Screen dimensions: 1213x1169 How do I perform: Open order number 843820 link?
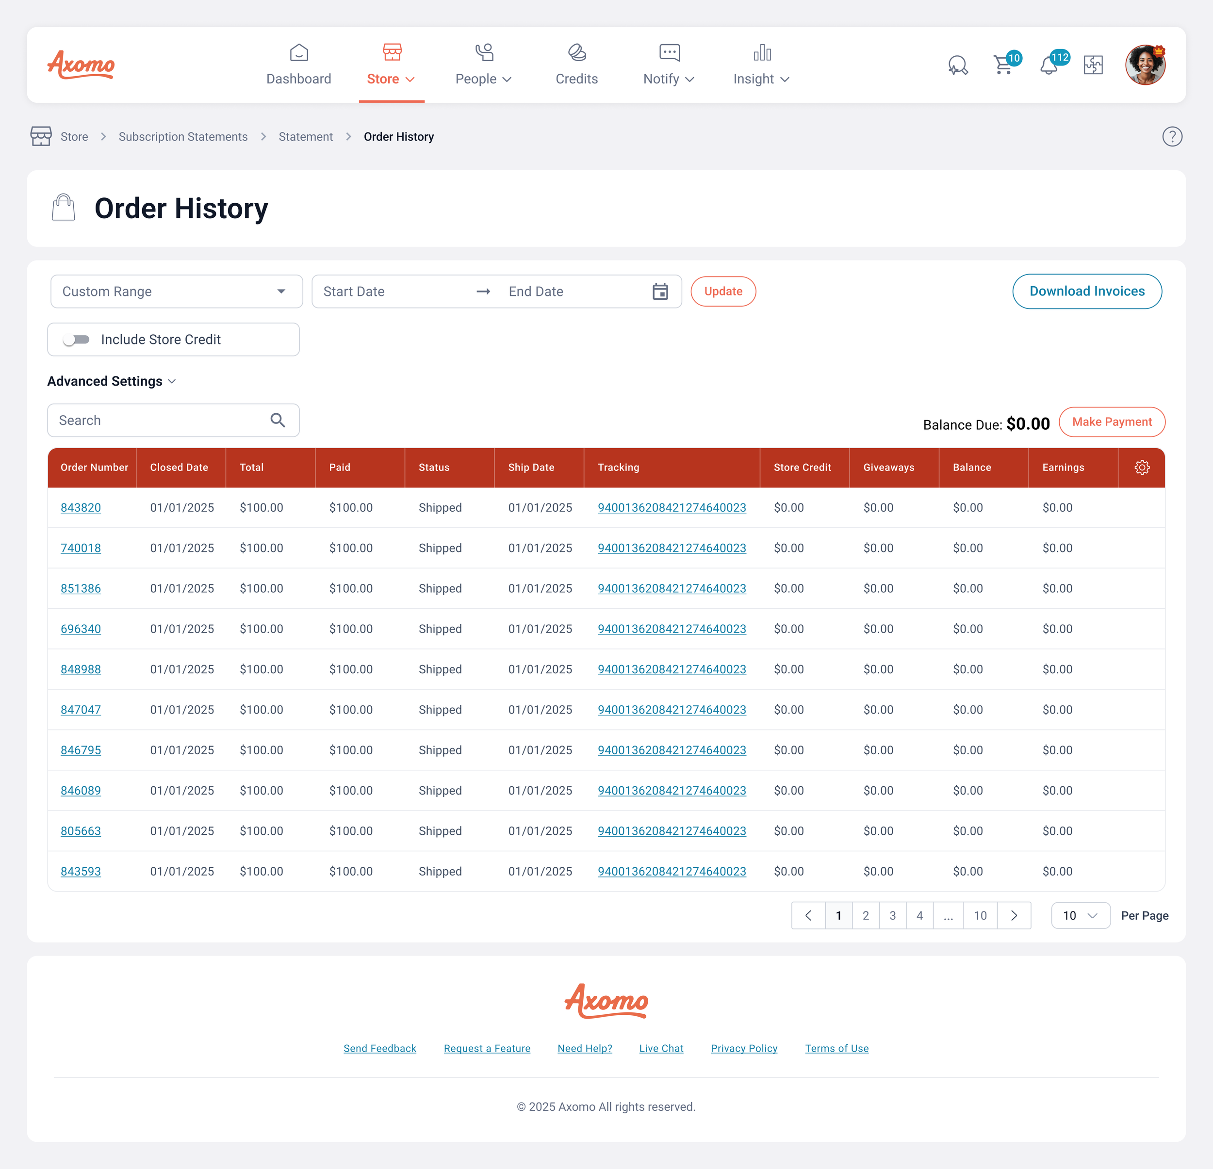pyautogui.click(x=81, y=507)
